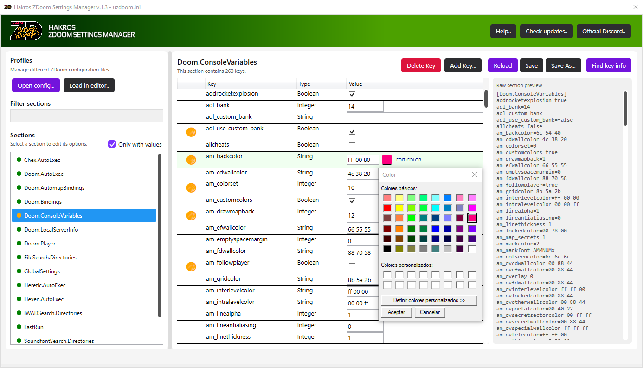Select the SoundfontSearch.Directories section

point(84,341)
